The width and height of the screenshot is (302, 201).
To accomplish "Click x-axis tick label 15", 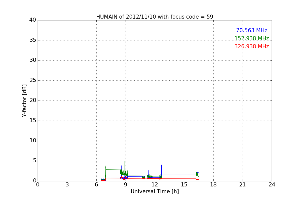I will click(x=184, y=185).
